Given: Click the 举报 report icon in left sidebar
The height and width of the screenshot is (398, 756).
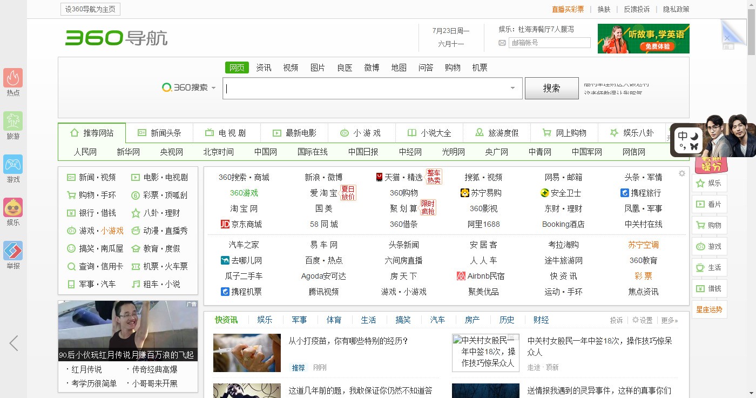Looking at the screenshot, I should click(12, 251).
